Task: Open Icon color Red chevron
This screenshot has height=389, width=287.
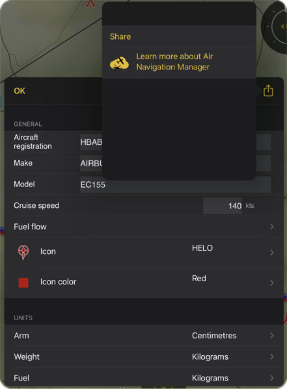Action: [x=272, y=282]
